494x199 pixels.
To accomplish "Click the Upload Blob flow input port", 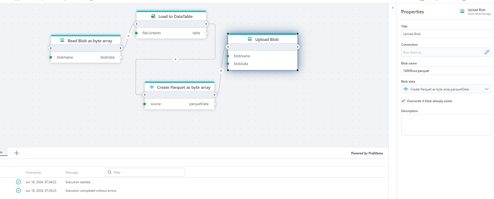I will coord(228,47).
